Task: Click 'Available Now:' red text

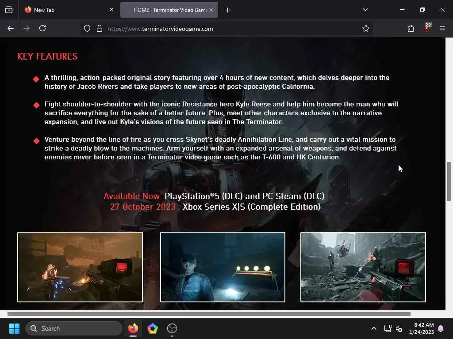Action: [x=133, y=196]
